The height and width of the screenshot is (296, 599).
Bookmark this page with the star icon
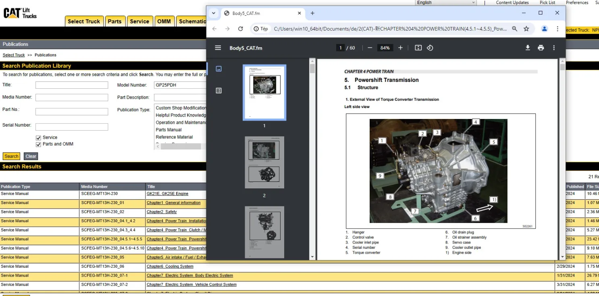(x=526, y=29)
